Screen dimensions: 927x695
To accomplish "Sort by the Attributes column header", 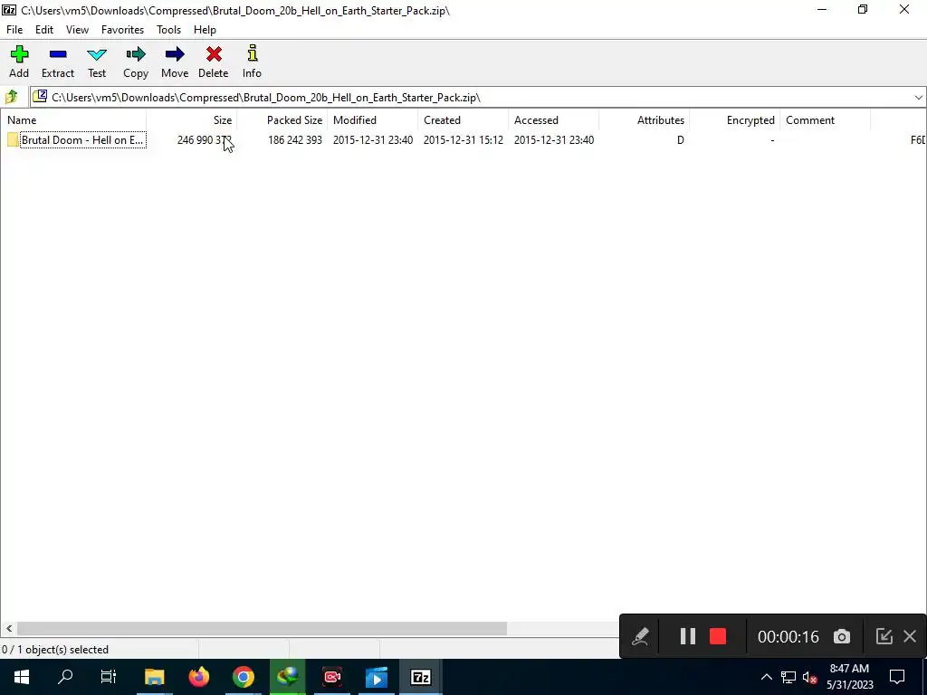I will point(644,120).
